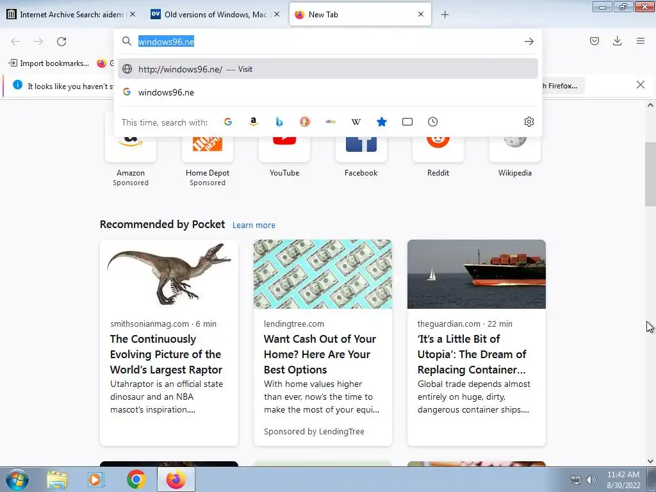Image resolution: width=656 pixels, height=492 pixels.
Task: Search this time with Bing icon
Action: pyautogui.click(x=279, y=122)
